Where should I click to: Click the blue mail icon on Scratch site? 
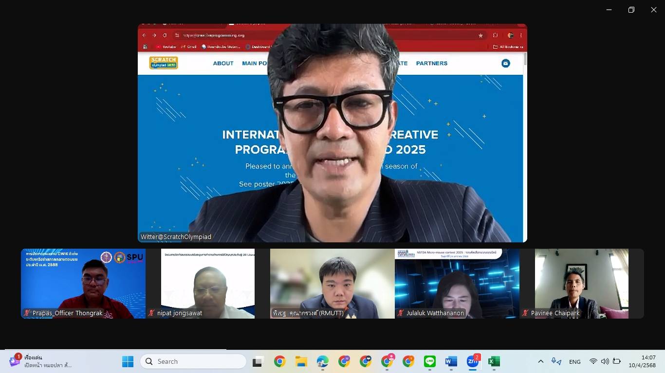pyautogui.click(x=506, y=63)
